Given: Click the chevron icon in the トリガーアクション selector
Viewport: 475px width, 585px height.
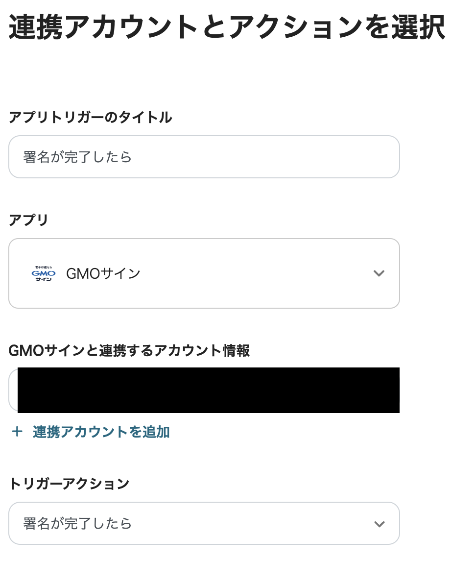Looking at the screenshot, I should click(379, 523).
